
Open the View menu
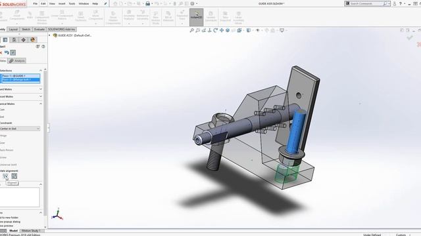(52, 4)
